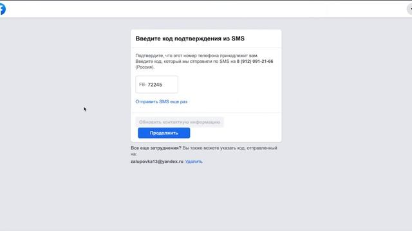
Task: Click the blue 'Продолжить' button
Action: click(164, 133)
